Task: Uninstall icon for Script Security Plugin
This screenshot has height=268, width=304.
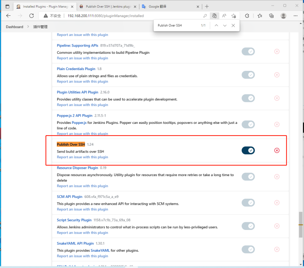Action: click(x=277, y=226)
